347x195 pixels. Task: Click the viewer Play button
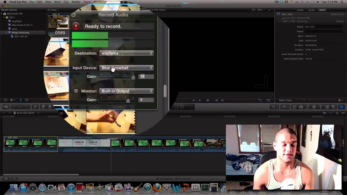click(x=208, y=100)
